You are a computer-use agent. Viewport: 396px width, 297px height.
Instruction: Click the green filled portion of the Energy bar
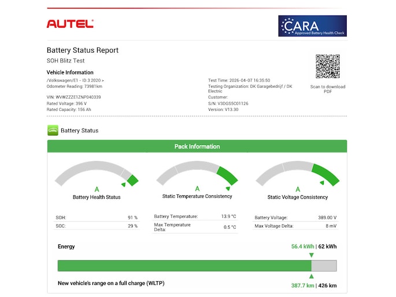(x=184, y=266)
